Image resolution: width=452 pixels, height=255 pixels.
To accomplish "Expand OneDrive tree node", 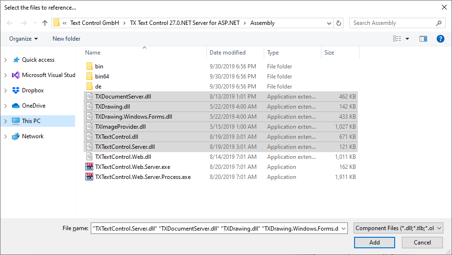I will point(5,106).
